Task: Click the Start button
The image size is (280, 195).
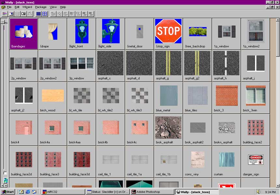Action: coord(8,192)
